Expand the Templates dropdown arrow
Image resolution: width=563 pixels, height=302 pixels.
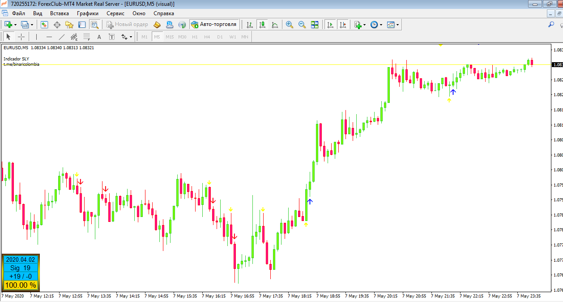[x=398, y=25]
